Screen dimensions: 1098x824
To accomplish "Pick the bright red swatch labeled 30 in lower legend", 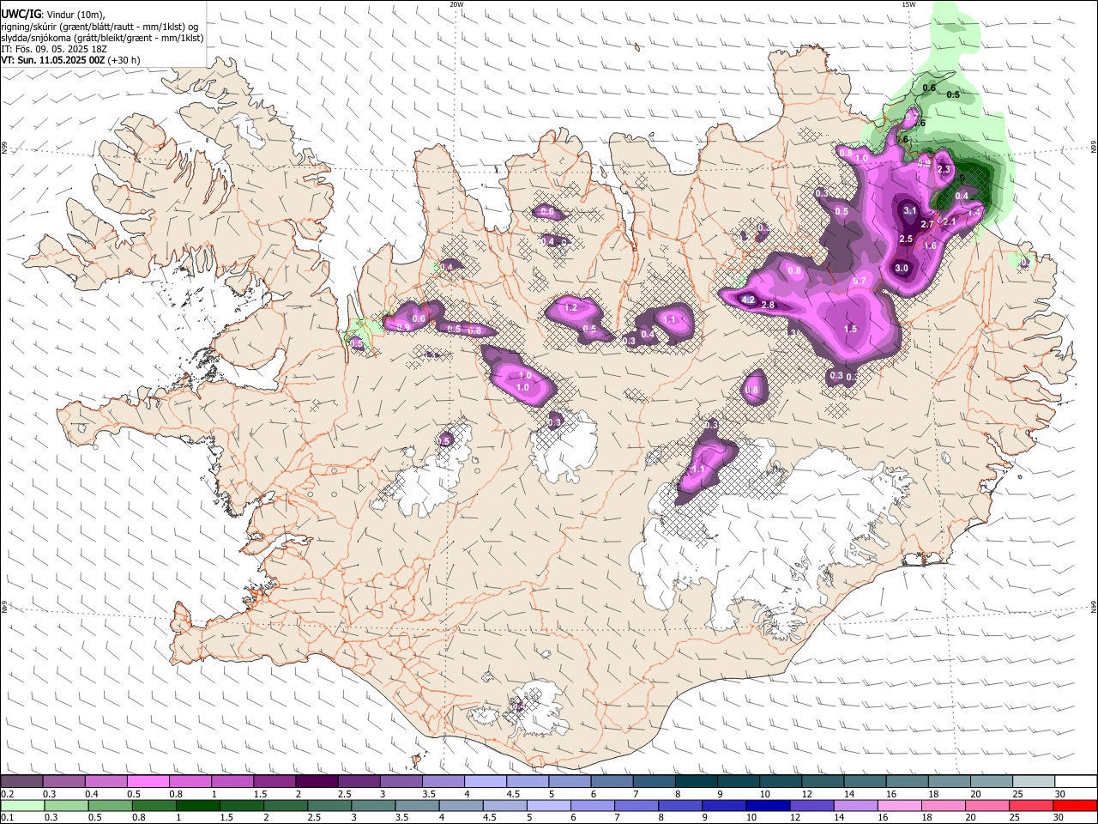I will (1076, 805).
